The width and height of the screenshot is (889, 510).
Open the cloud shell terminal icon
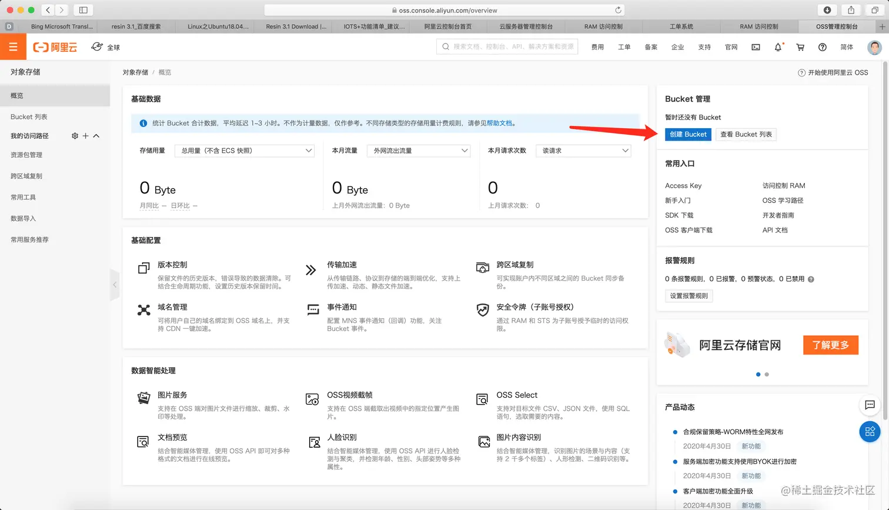click(756, 47)
